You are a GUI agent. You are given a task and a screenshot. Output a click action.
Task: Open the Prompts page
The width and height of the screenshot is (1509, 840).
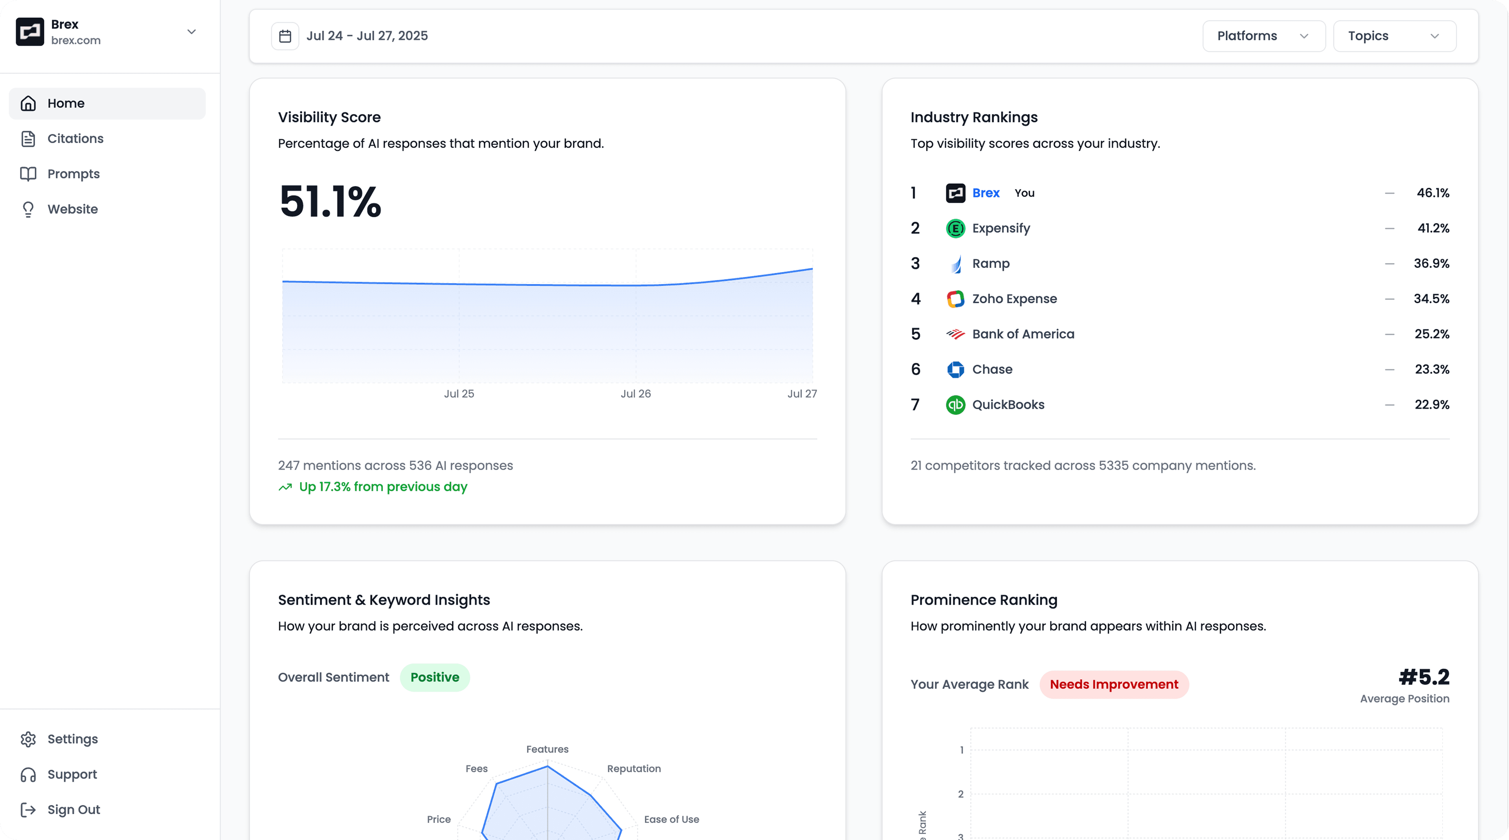click(107, 174)
